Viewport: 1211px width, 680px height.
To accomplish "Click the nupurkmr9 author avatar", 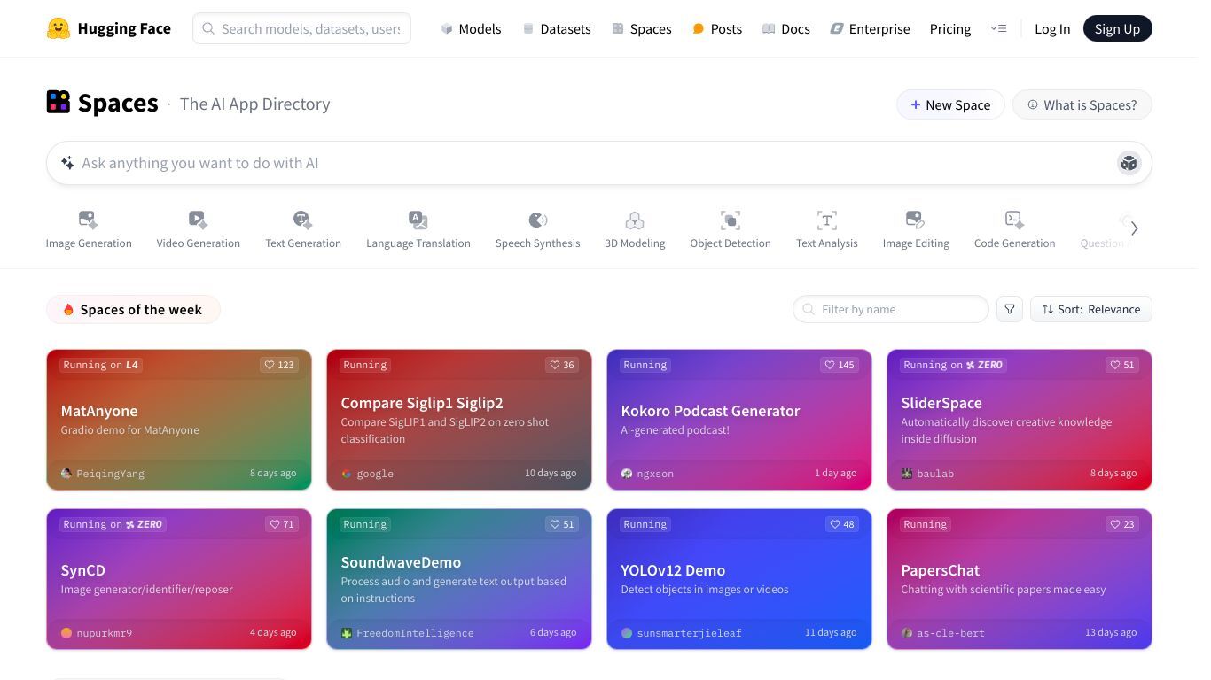I will click(66, 633).
